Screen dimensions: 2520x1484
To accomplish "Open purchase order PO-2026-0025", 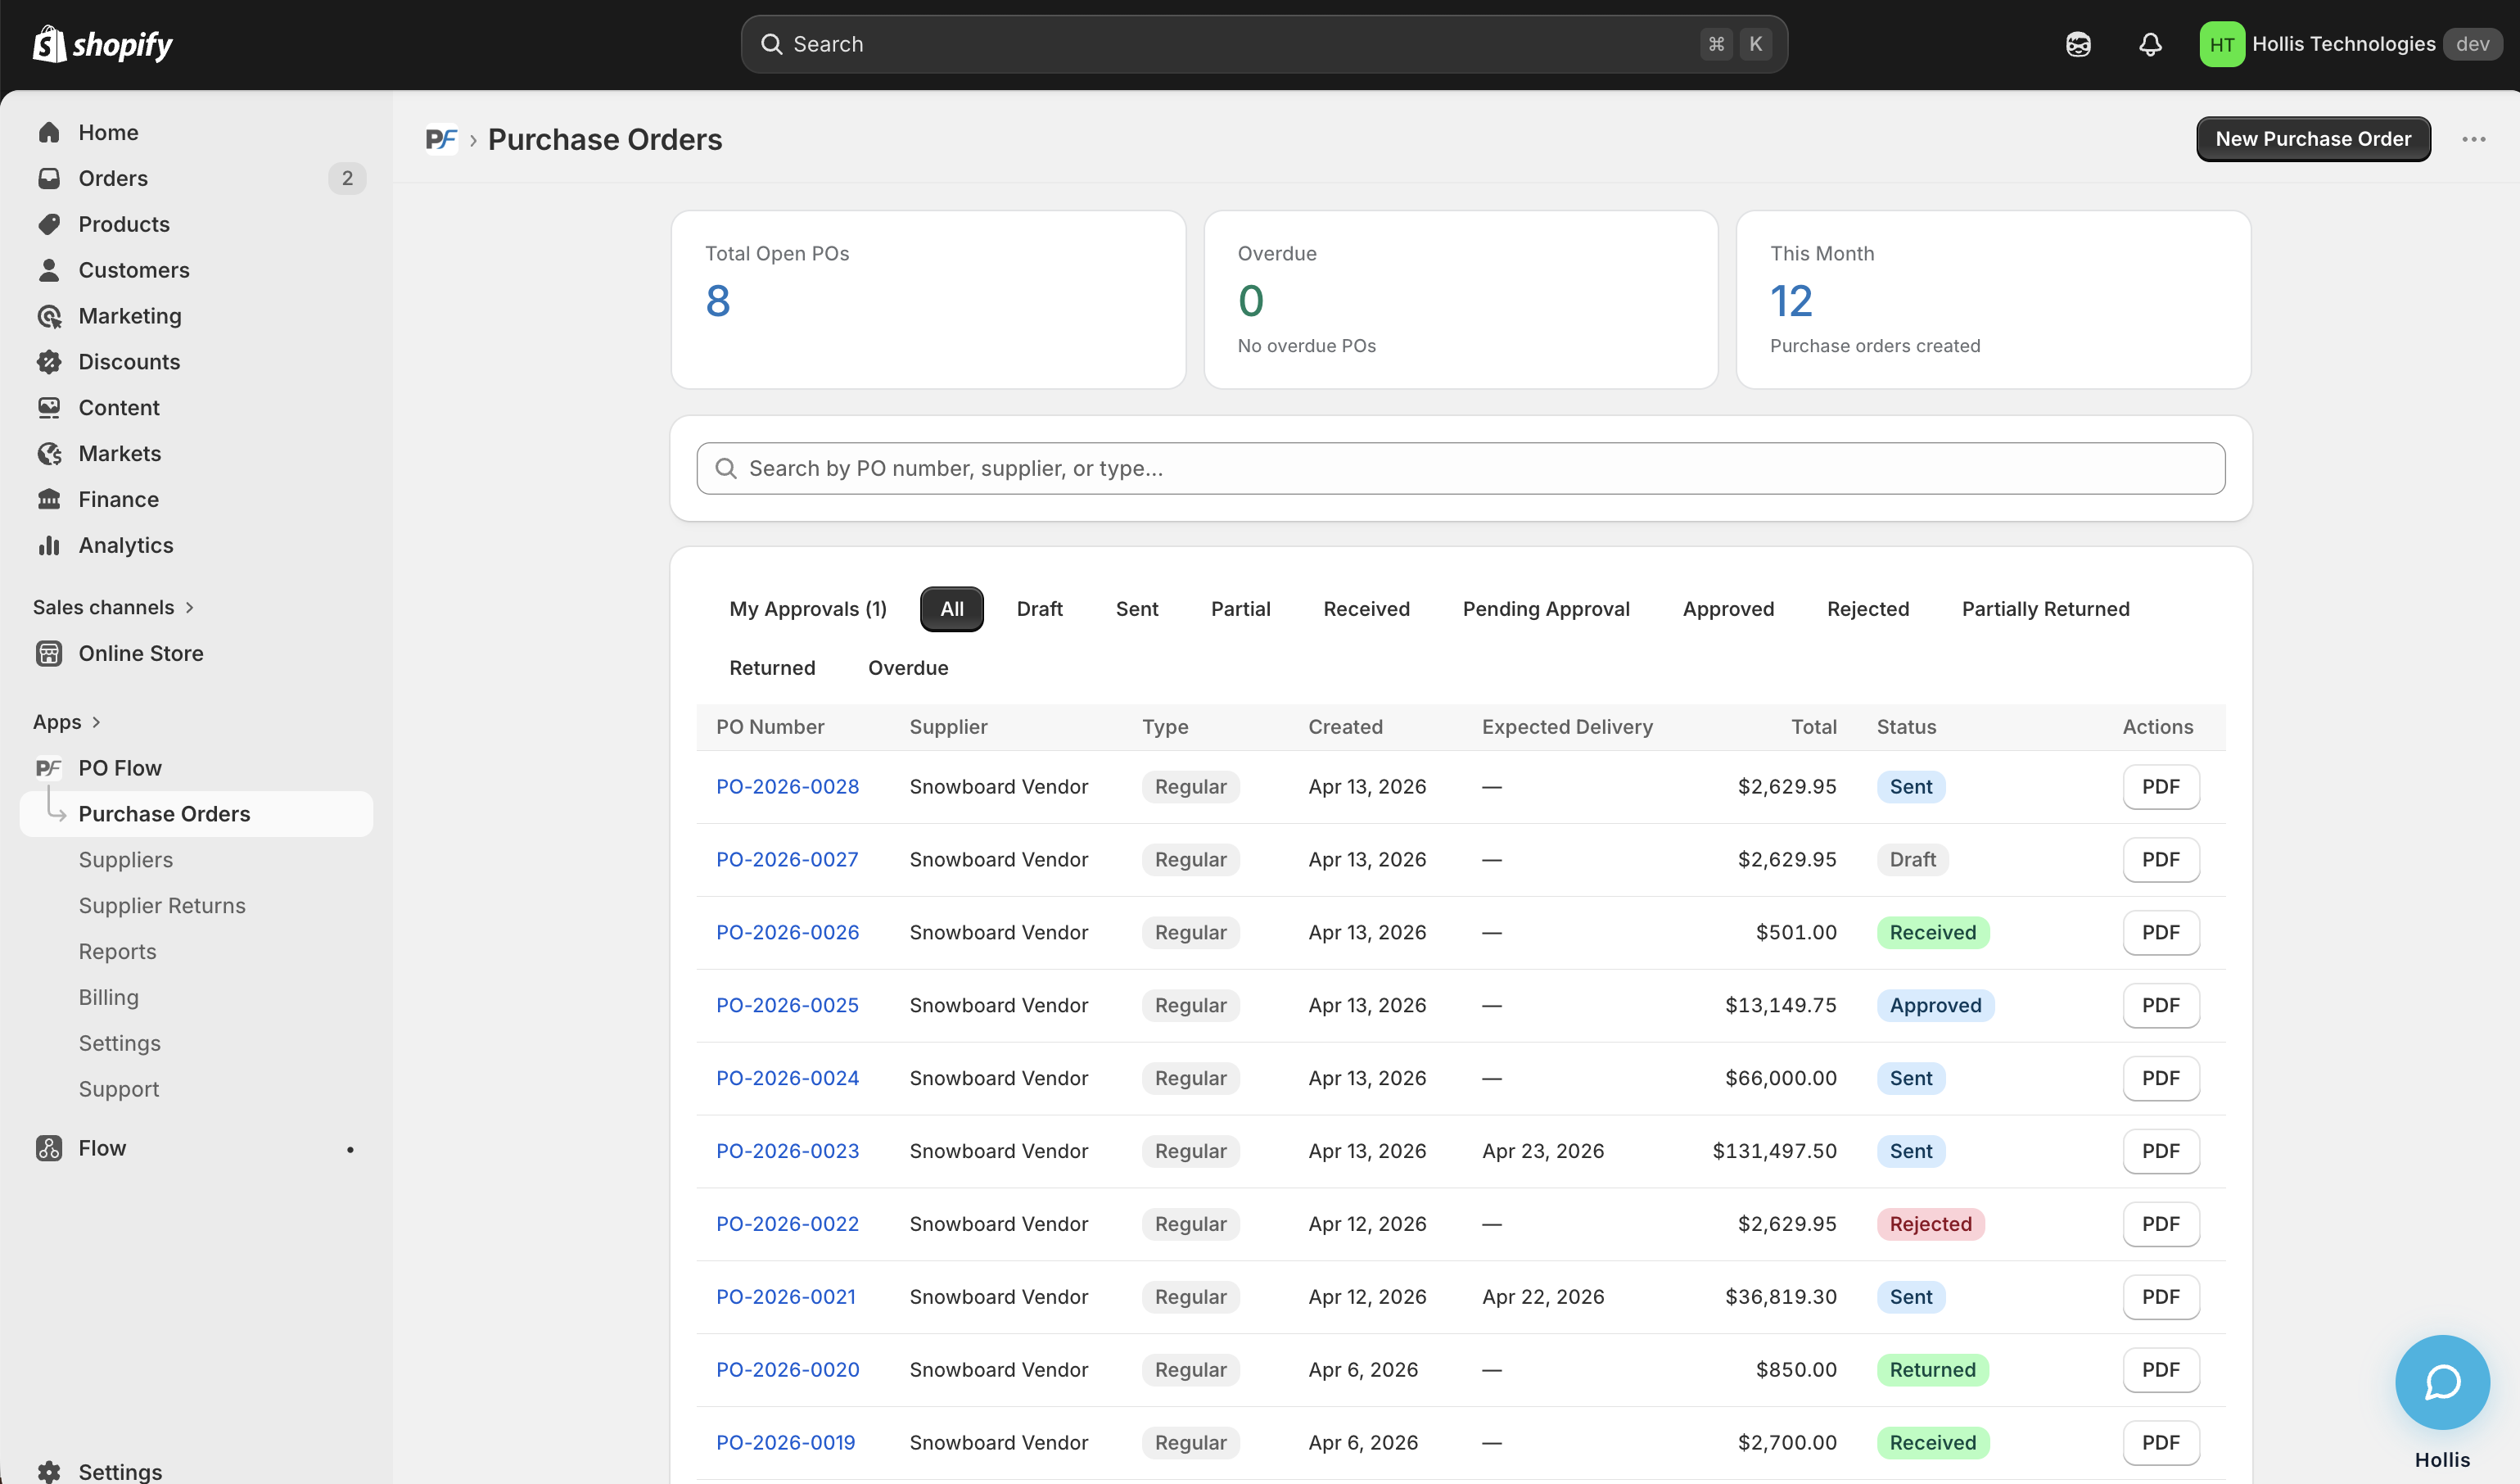I will tap(787, 1005).
